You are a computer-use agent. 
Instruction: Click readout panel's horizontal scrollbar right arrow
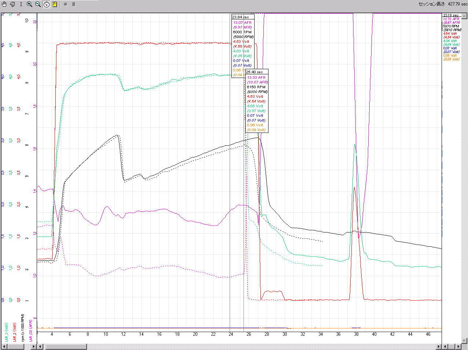[x=458, y=346]
